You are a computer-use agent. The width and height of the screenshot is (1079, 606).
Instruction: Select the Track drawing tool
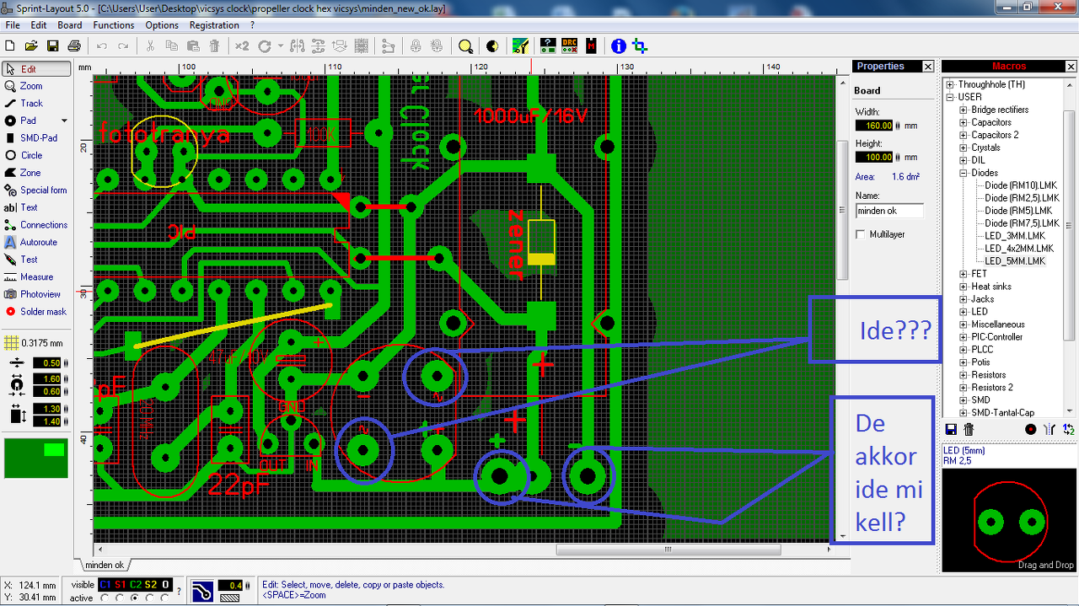pos(31,103)
